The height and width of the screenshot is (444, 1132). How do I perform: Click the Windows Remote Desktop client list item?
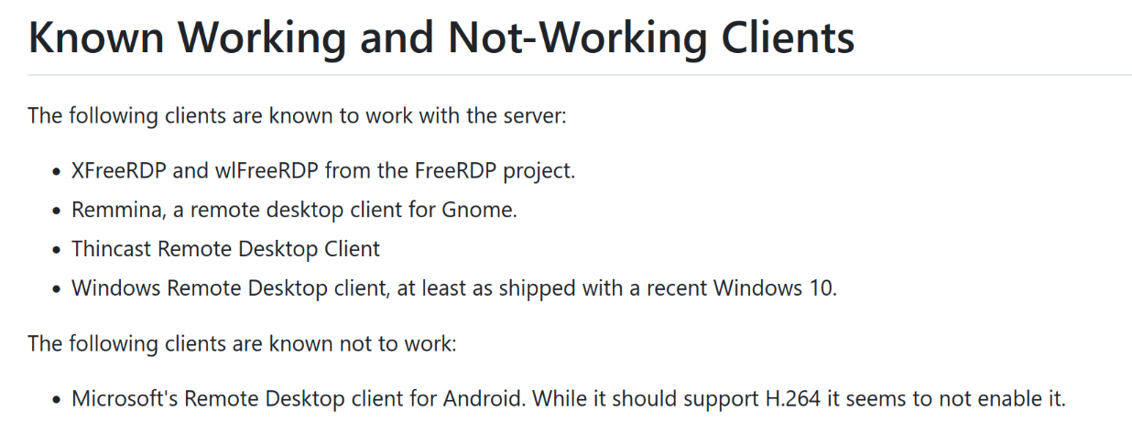point(454,288)
